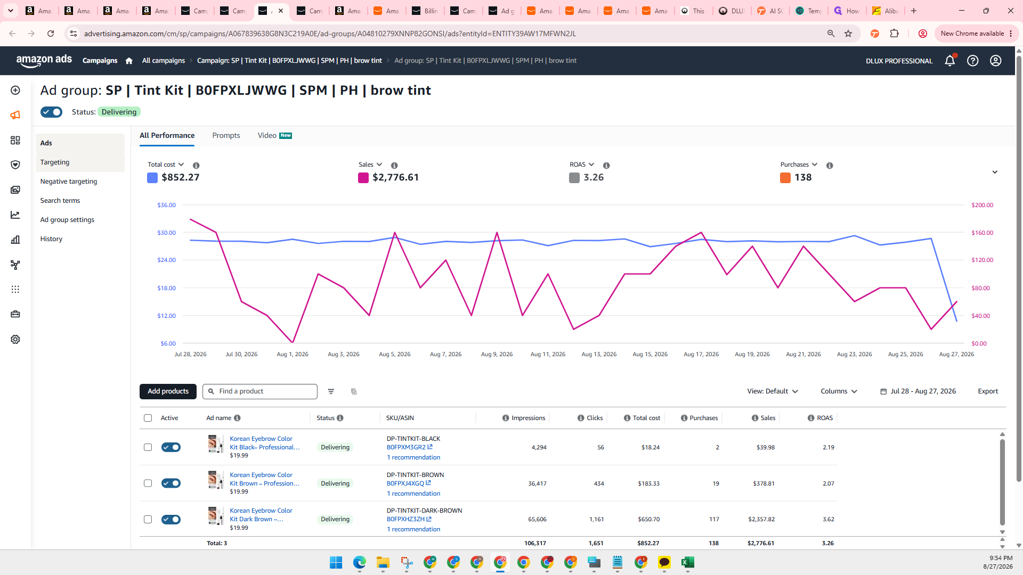Show info for ROAS metric
The image size is (1023, 575).
606,166
